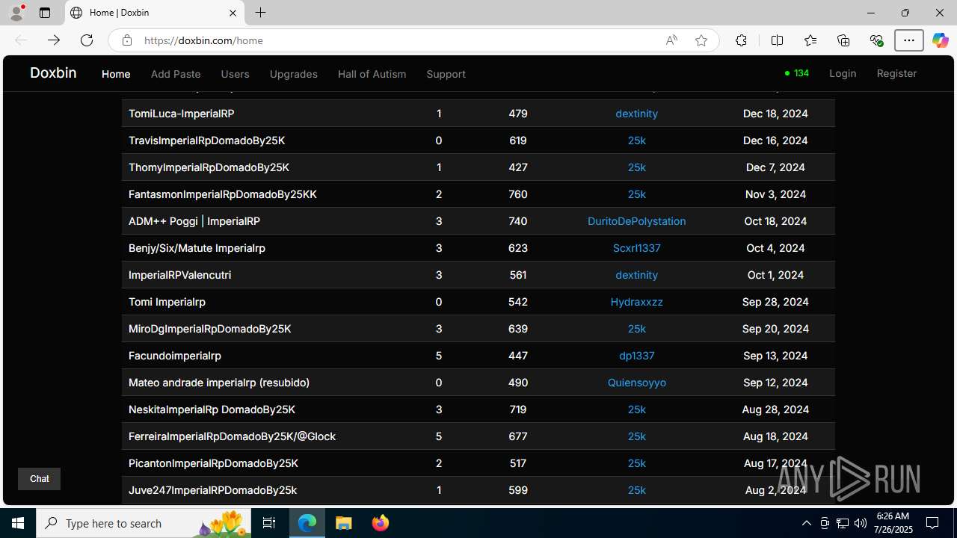Screen dimensions: 957x538
Task: Open Settings and more menu
Action: click(x=909, y=40)
